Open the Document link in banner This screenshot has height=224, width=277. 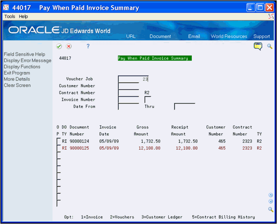click(x=160, y=36)
